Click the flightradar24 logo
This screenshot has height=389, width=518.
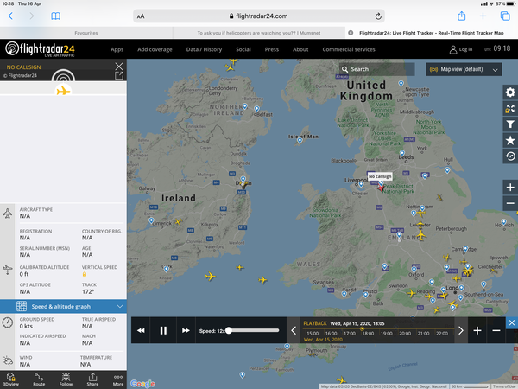tap(40, 49)
